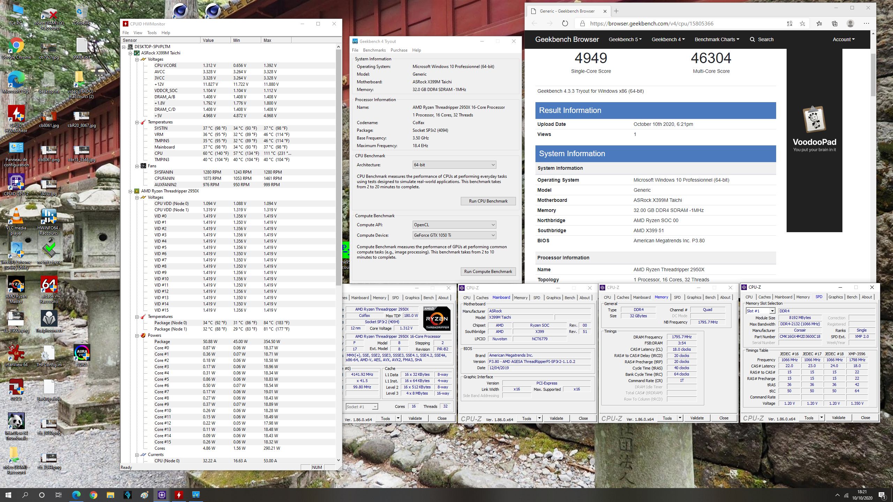Open Task View on the taskbar
This screenshot has width=893, height=502.
pos(59,495)
